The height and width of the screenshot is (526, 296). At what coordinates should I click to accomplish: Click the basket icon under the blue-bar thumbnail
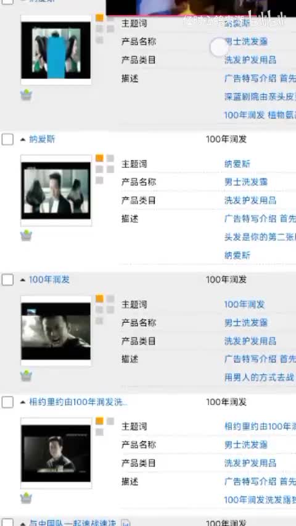26,95
